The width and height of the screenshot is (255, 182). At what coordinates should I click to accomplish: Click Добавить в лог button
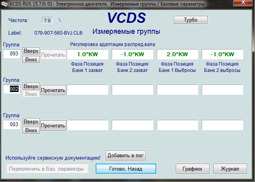coord(126,155)
